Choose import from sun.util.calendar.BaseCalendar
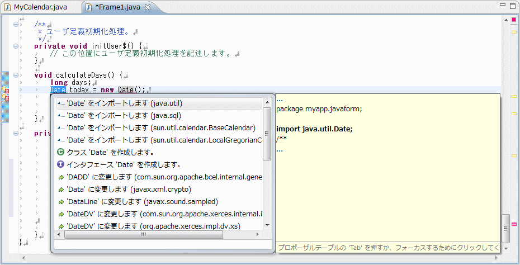The height and width of the screenshot is (265, 520). (160, 128)
